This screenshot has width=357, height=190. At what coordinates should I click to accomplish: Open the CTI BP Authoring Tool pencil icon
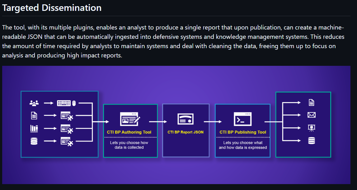click(x=130, y=119)
